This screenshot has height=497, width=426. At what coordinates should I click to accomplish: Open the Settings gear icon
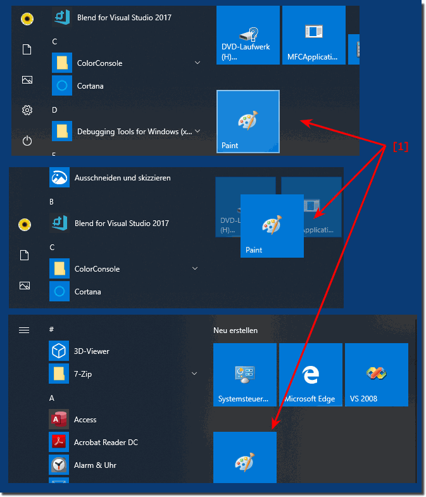point(27,110)
